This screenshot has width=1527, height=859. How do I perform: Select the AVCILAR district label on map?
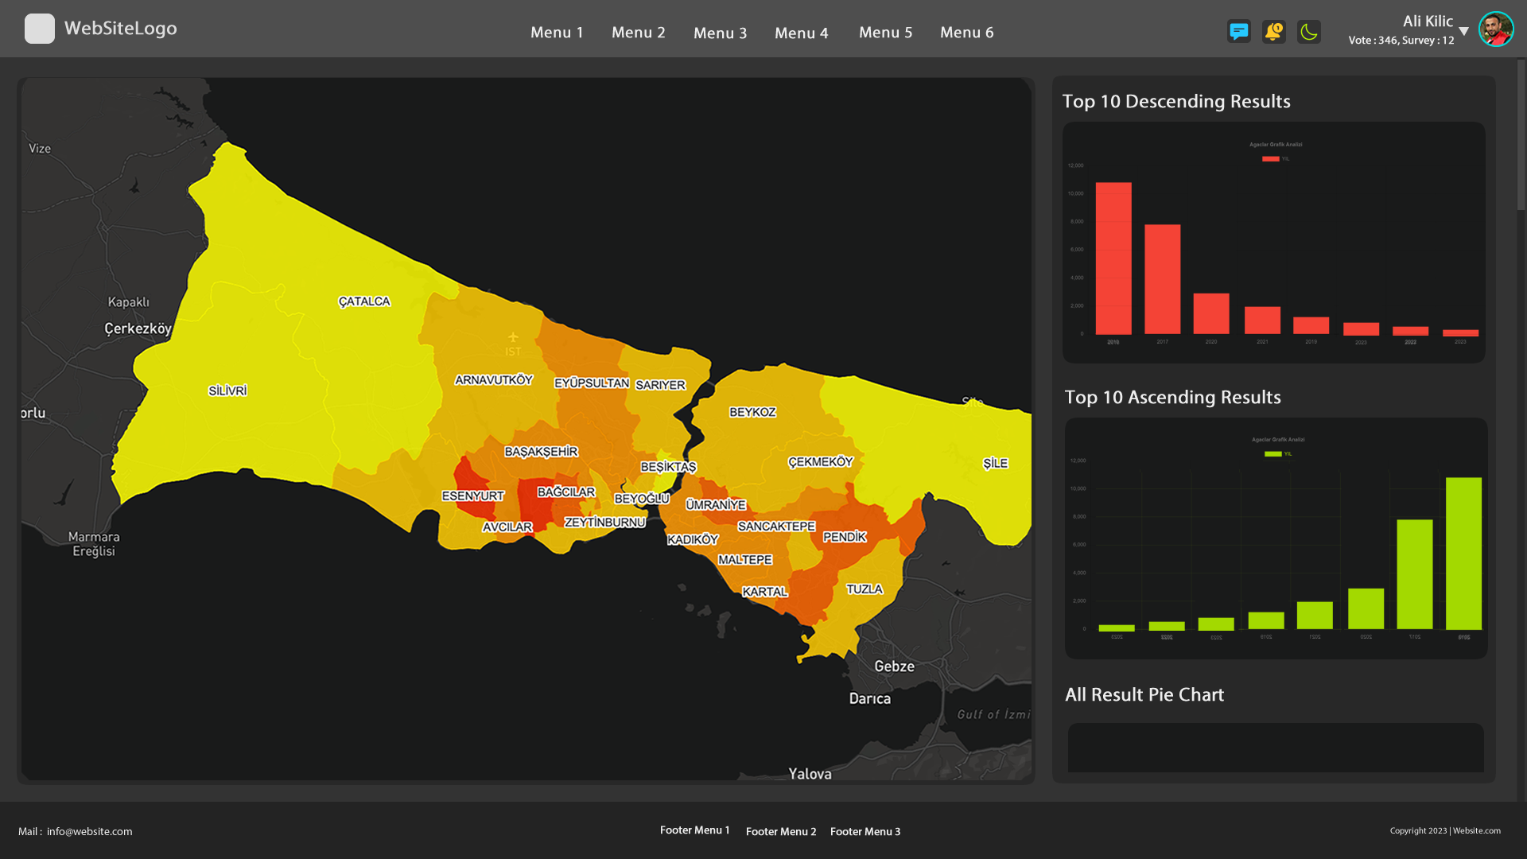[507, 527]
